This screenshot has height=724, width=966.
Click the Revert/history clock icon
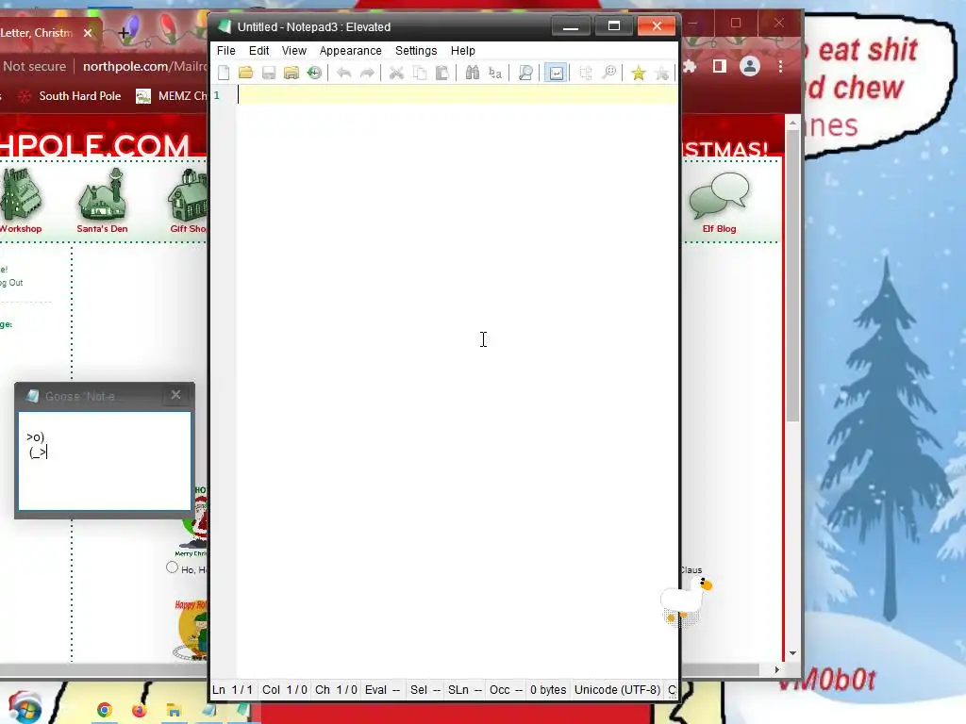(314, 73)
